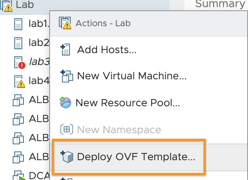
Task: Click the lab1 host icon
Action: pos(18,24)
